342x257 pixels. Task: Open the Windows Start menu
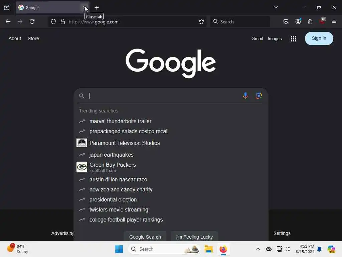119,249
